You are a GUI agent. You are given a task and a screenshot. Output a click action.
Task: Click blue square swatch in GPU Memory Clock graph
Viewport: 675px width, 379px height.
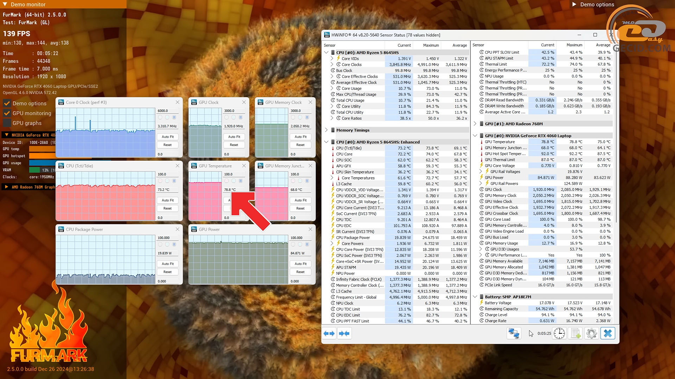pyautogui.click(x=307, y=117)
